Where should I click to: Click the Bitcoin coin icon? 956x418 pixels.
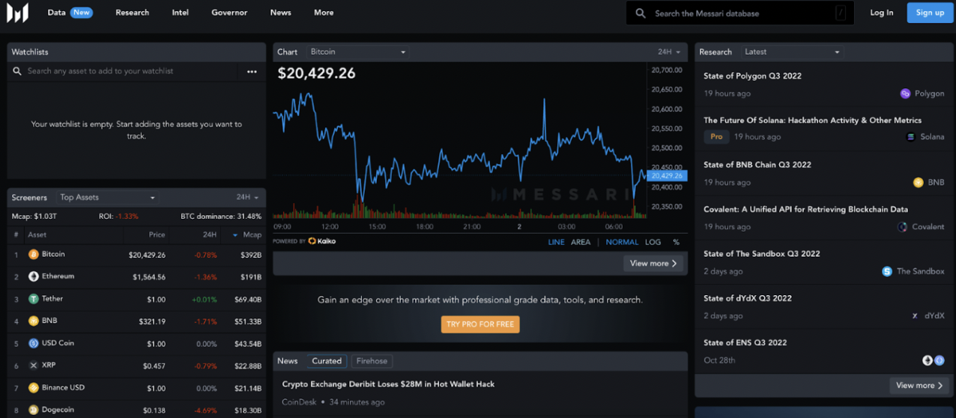pyautogui.click(x=33, y=255)
